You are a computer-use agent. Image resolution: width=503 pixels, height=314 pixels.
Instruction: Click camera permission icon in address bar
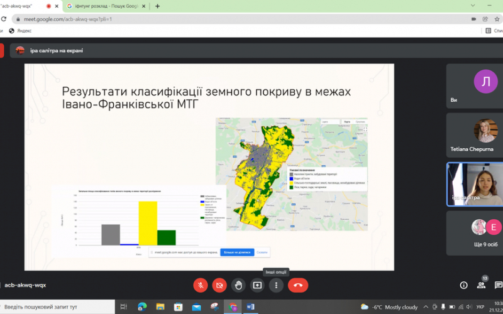click(x=473, y=19)
